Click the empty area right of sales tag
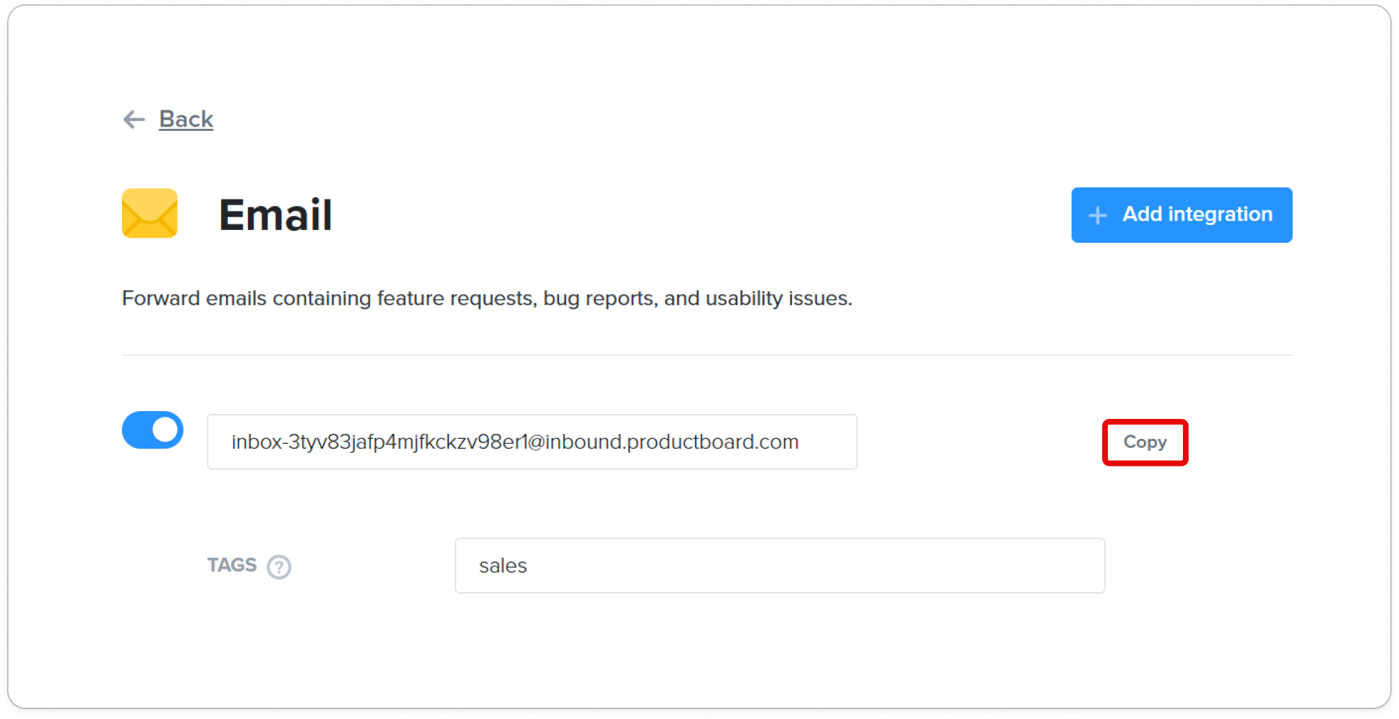Image resolution: width=1399 pixels, height=719 pixels. 815,565
